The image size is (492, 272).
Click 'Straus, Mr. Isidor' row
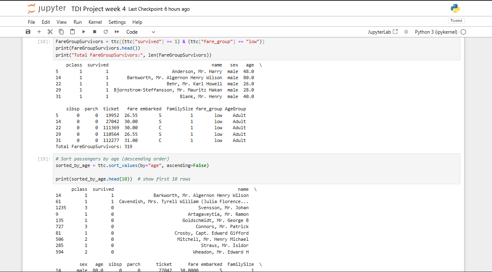point(152,245)
